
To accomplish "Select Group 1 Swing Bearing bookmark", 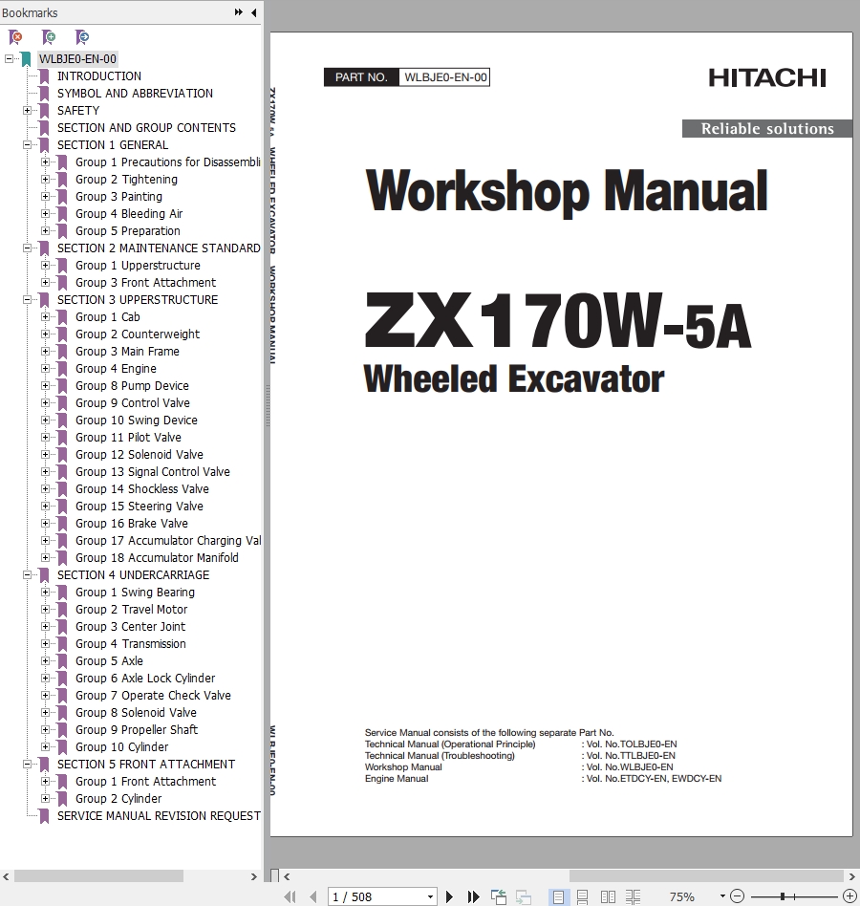I will click(x=135, y=593).
